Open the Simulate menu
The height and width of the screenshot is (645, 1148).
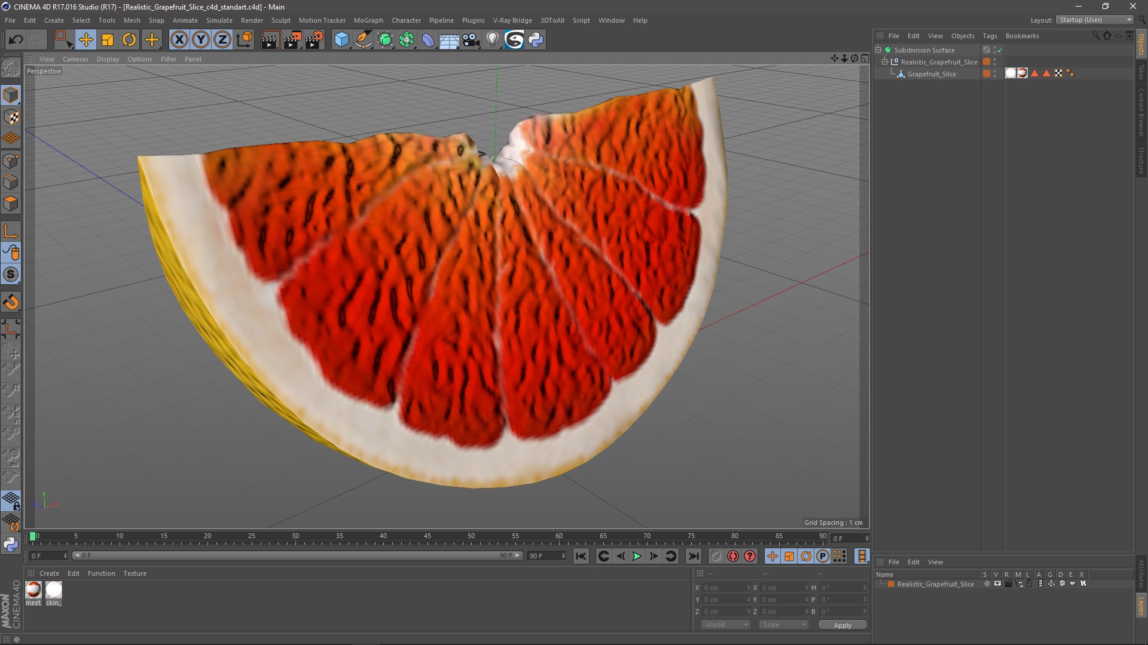(219, 20)
